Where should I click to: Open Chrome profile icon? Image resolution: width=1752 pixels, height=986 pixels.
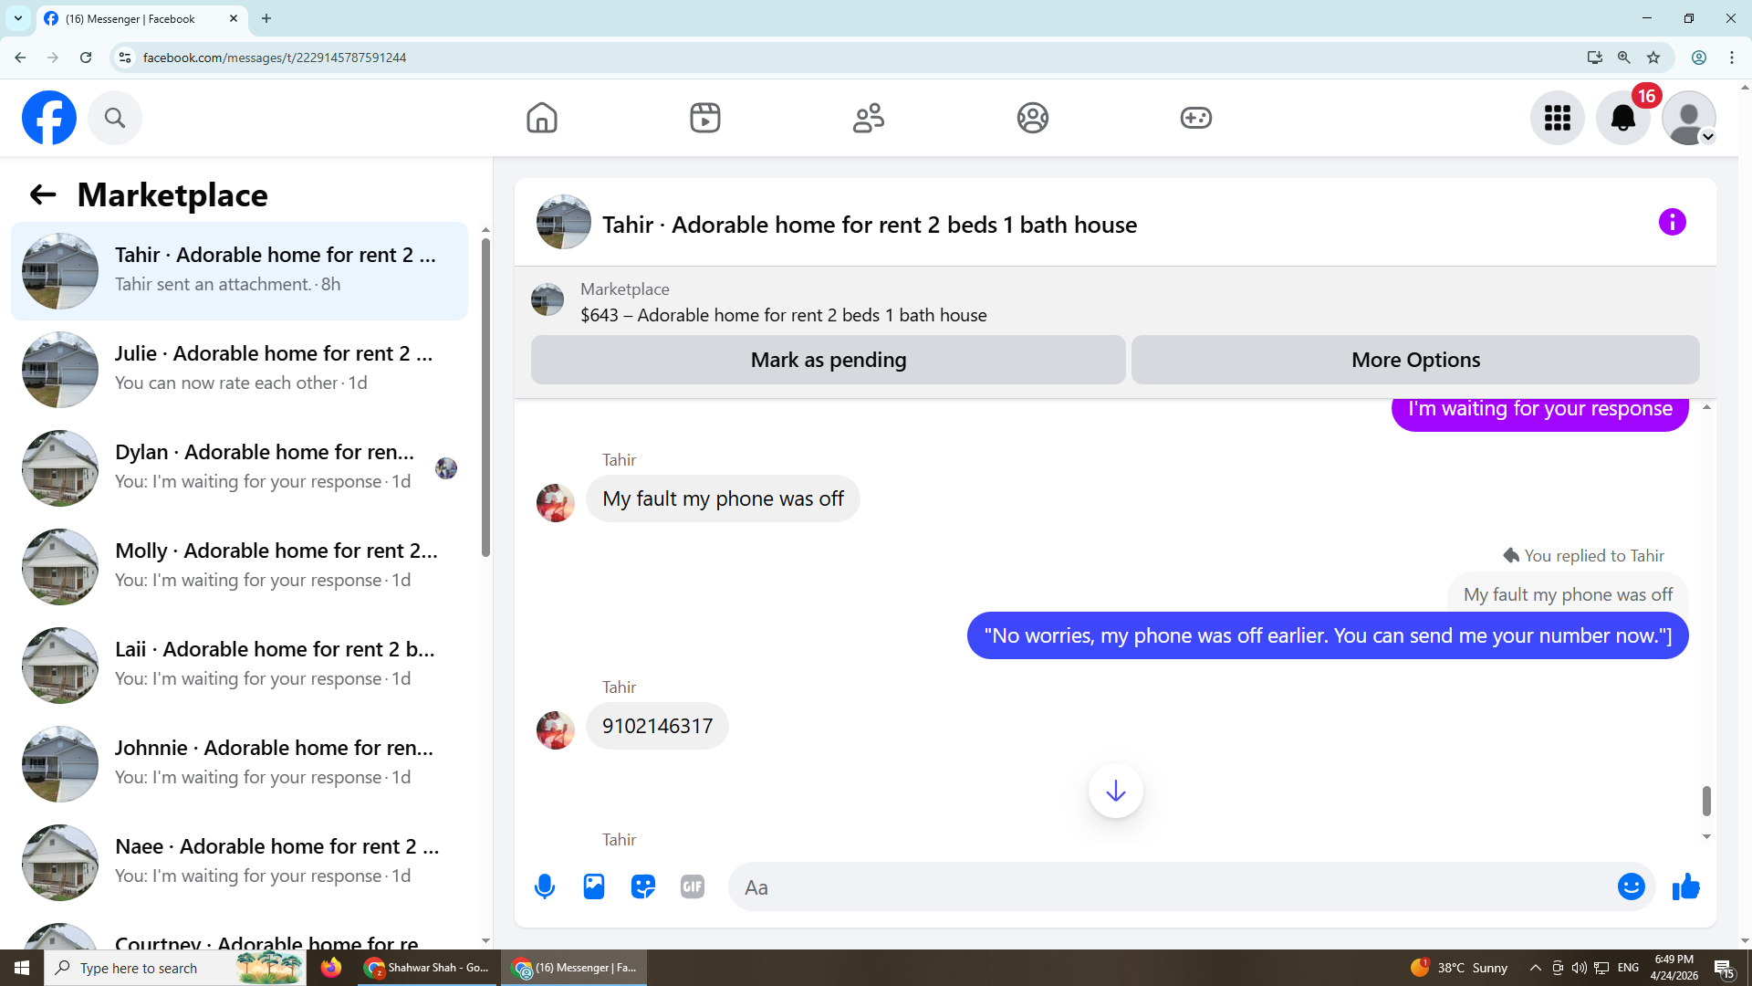pos(1699,58)
